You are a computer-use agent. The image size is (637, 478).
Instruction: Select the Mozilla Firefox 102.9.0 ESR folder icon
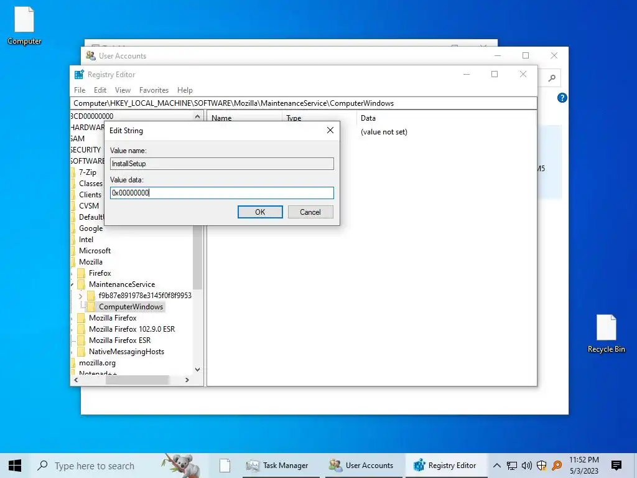coord(81,329)
